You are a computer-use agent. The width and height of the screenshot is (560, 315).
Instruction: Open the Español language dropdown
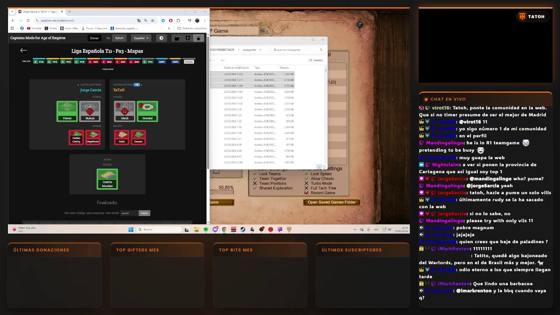141,38
